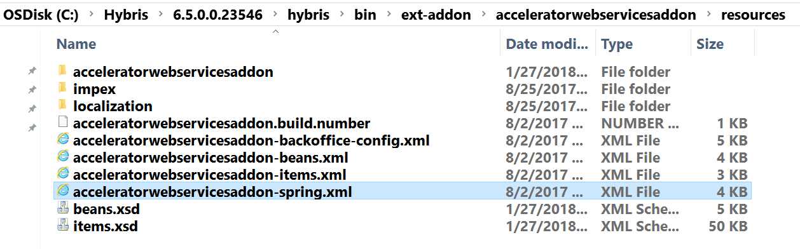The width and height of the screenshot is (800, 249).
Task: Go to OSDisk (C:) breadcrumb
Action: point(41,15)
